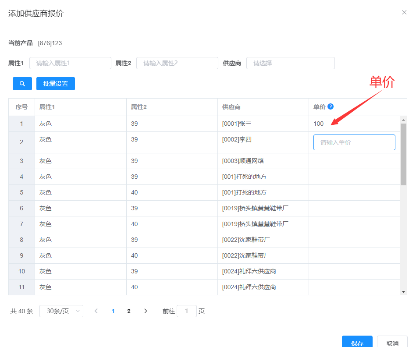This screenshot has width=416, height=347.
Task: Save the supplier quotes with 保存
Action: pos(357,343)
